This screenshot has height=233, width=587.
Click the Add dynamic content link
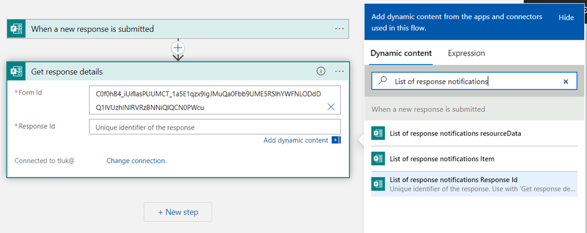point(296,140)
